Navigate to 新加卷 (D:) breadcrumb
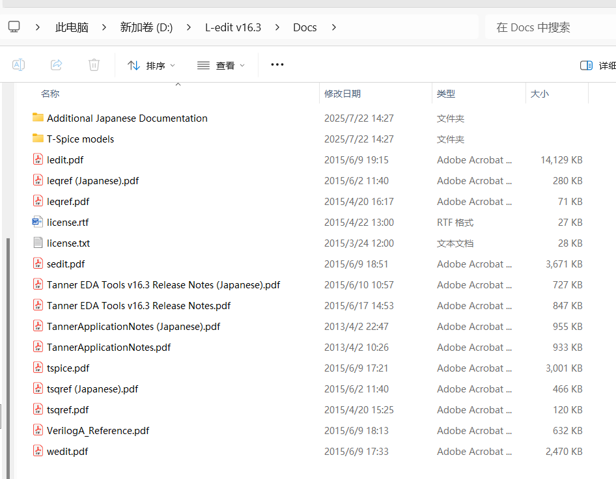The width and height of the screenshot is (616, 479). click(146, 27)
